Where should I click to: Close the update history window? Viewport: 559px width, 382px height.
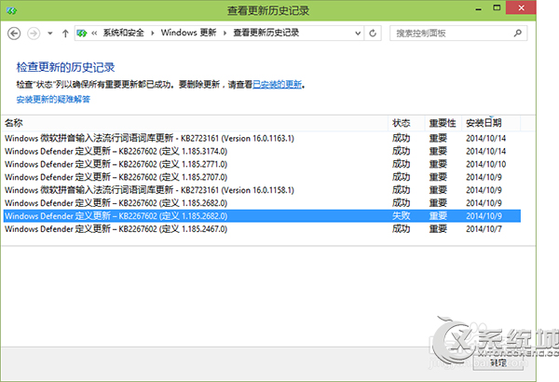(x=521, y=7)
